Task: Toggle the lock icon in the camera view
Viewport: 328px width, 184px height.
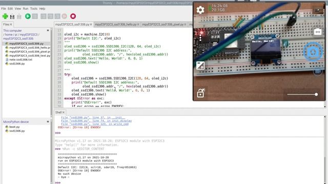Action: pyautogui.click(x=200, y=93)
